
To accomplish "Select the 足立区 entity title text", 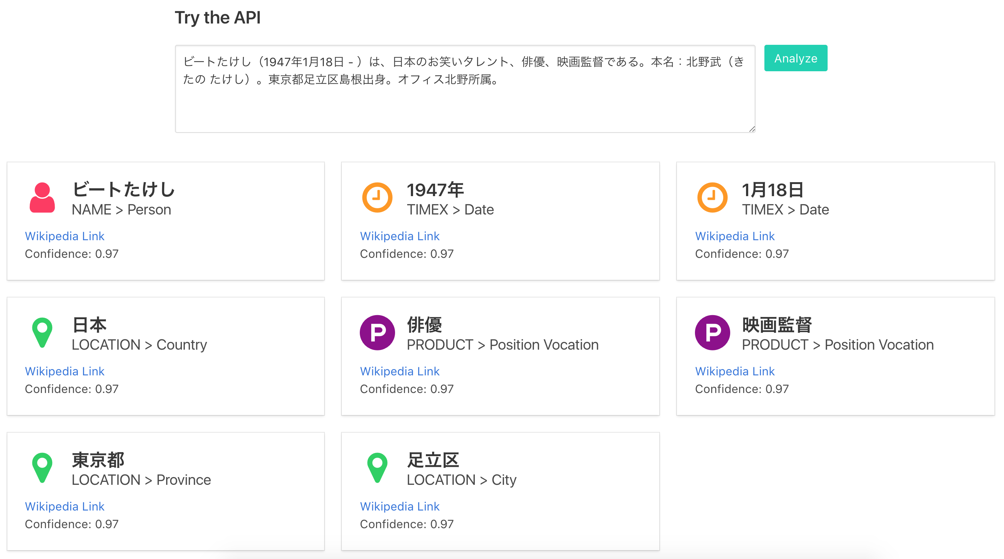I will [433, 460].
